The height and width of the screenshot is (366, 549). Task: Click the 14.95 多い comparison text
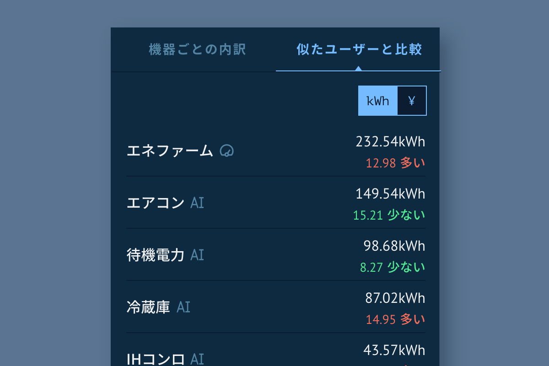coord(395,319)
